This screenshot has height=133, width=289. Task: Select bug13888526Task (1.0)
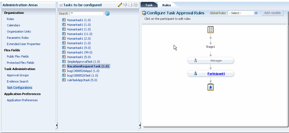pyautogui.click(x=82, y=75)
